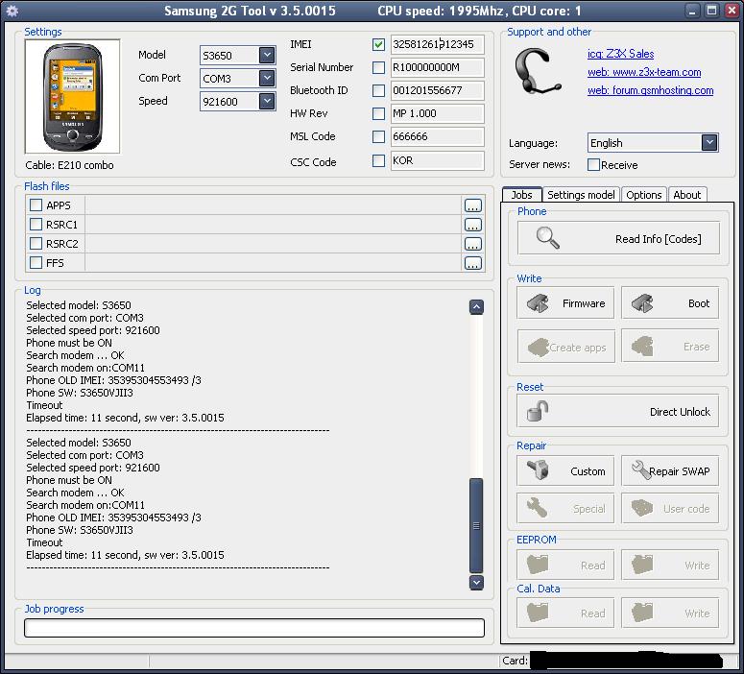Click the log scrollbar thumb
This screenshot has width=744, height=674.
476,525
